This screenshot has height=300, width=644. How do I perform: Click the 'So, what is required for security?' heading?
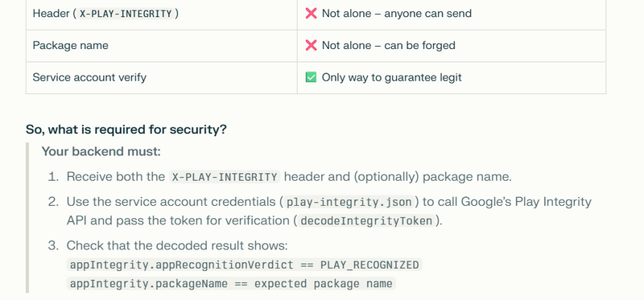coord(126,129)
